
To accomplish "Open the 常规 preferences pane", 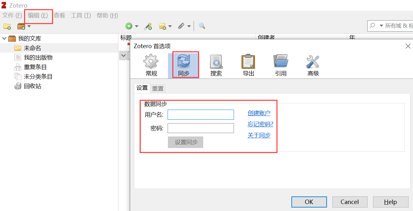I will point(151,66).
